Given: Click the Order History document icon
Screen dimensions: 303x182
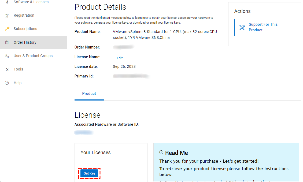Looking at the screenshot, I should 7,42.
